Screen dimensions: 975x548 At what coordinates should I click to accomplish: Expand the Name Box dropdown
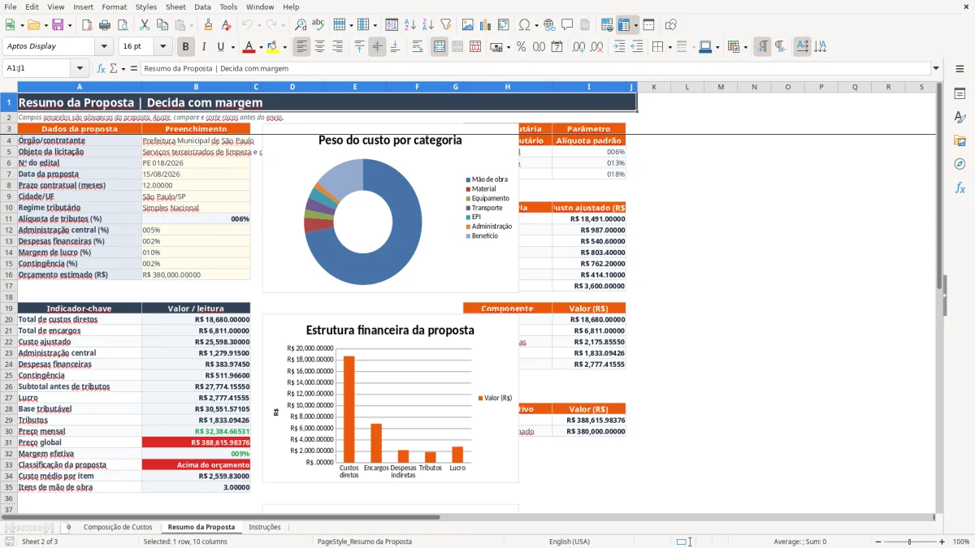80,68
